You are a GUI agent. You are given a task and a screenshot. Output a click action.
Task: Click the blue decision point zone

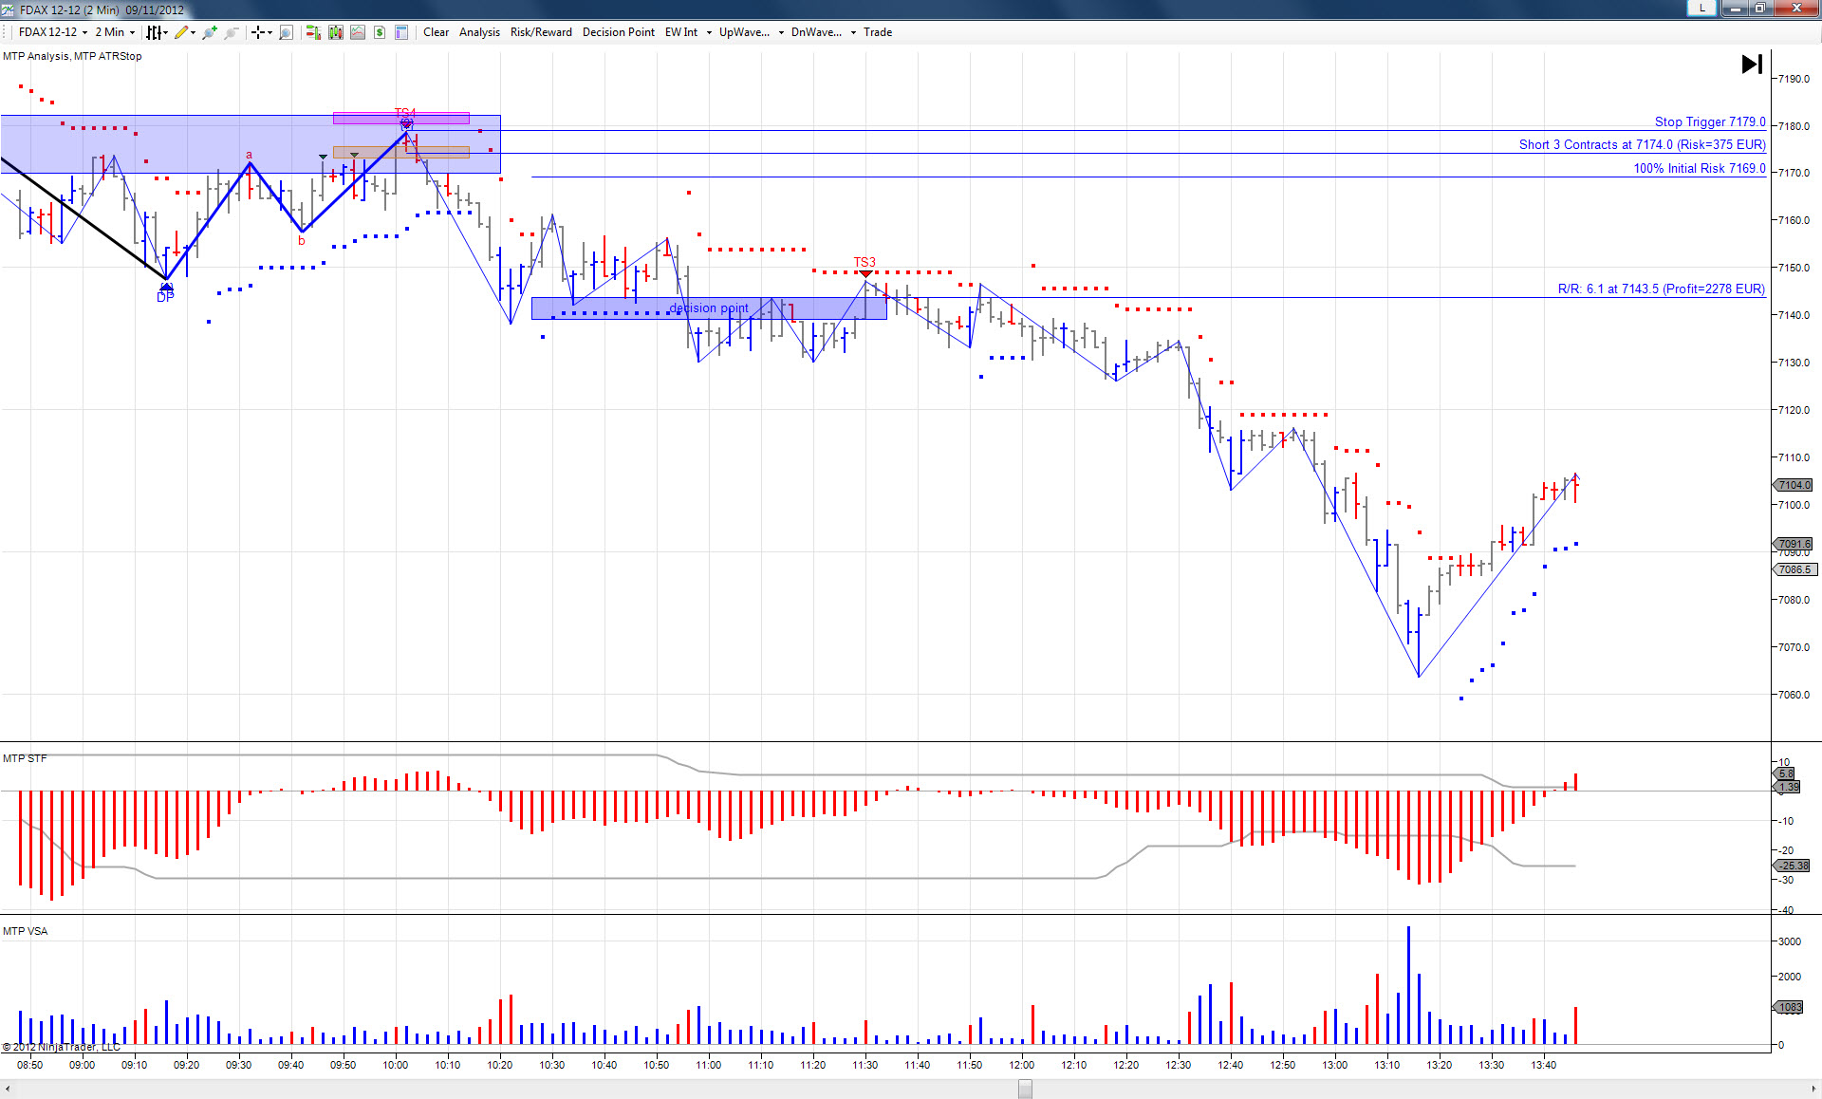(709, 308)
